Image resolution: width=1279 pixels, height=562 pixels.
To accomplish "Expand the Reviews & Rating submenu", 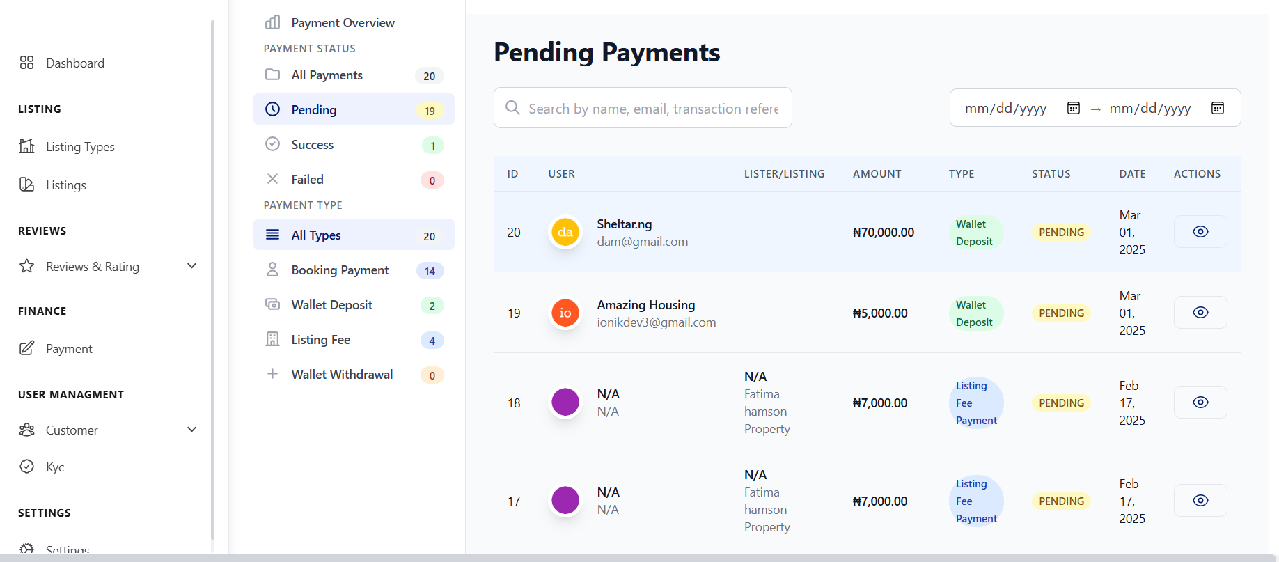I will pos(191,266).
